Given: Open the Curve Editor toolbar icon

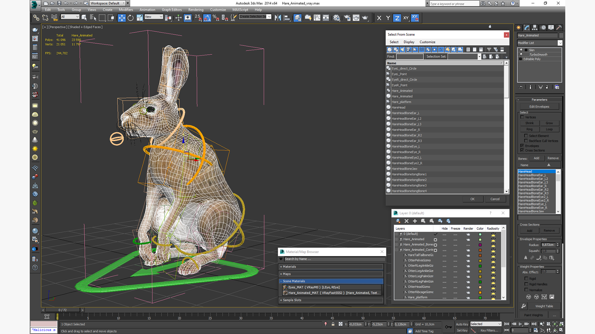Looking at the screenshot, I should pyautogui.click(x=317, y=18).
